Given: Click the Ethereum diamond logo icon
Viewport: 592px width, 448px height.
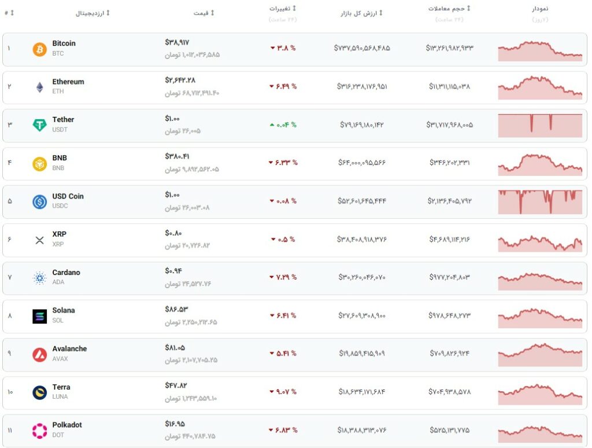Looking at the screenshot, I should click(x=40, y=87).
